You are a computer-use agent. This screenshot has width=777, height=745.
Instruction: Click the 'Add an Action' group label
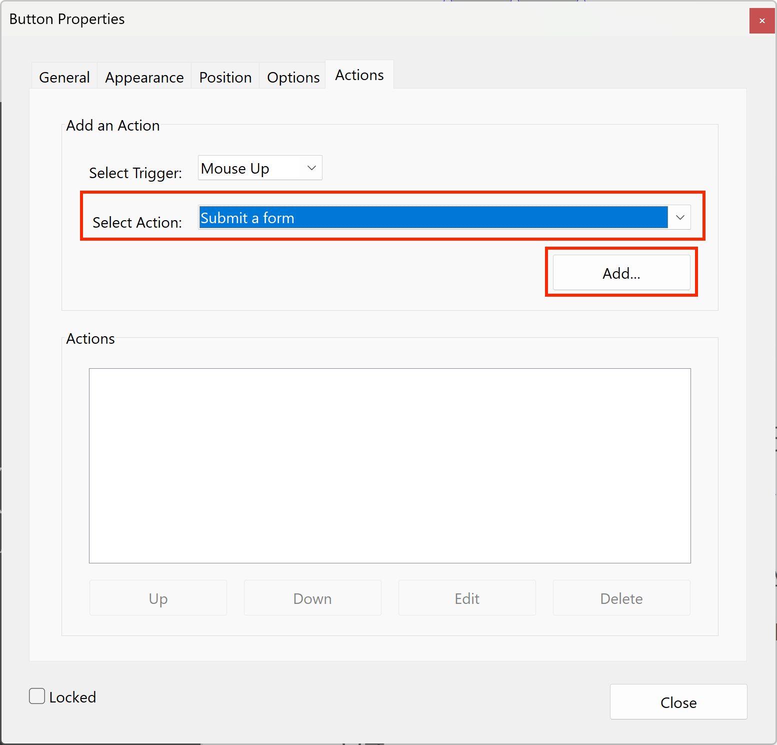pos(113,125)
